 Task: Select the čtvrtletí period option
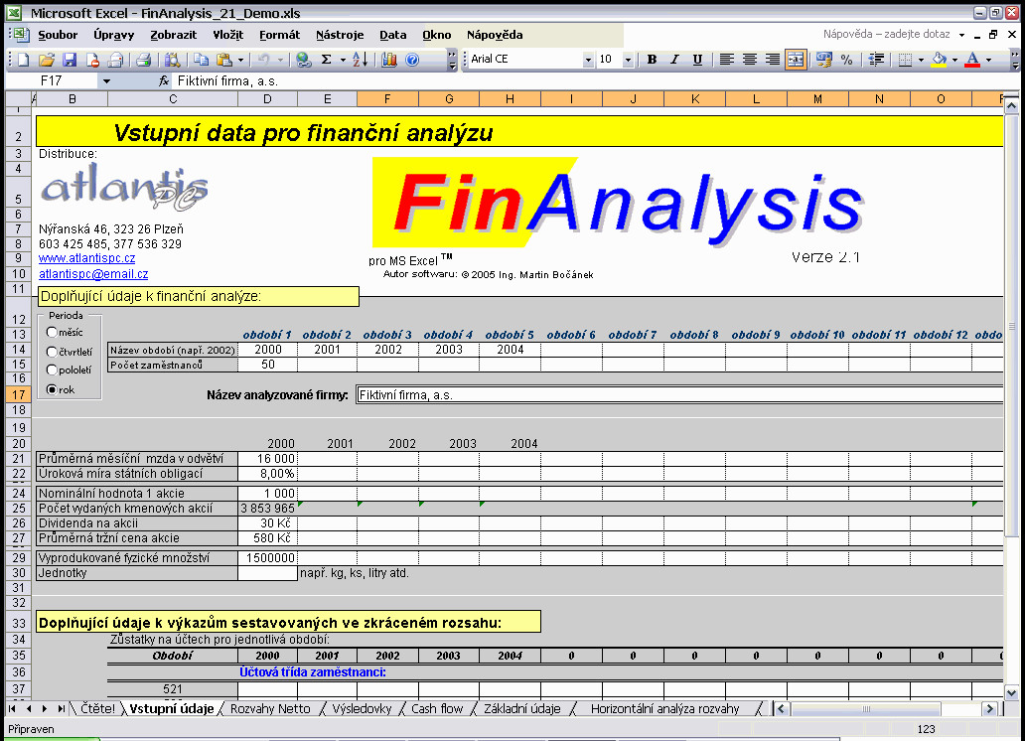coord(52,352)
